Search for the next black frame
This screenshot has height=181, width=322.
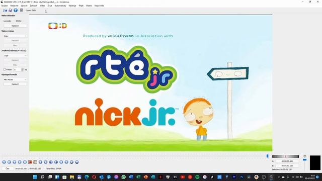[x=56, y=162]
